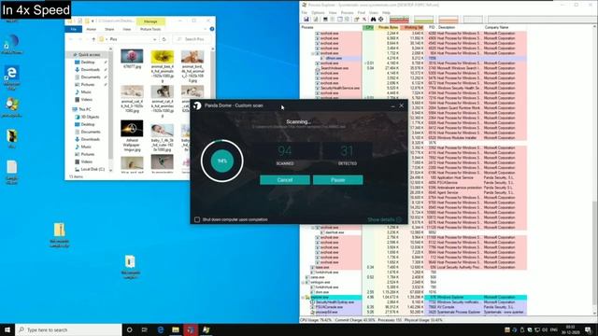Switch to Process Explorer on the taskbar
The height and width of the screenshot is (336, 598).
click(x=206, y=329)
